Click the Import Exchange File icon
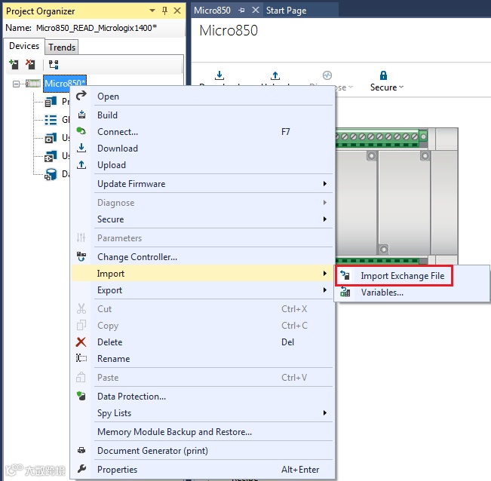491x481 pixels. pyautogui.click(x=345, y=275)
